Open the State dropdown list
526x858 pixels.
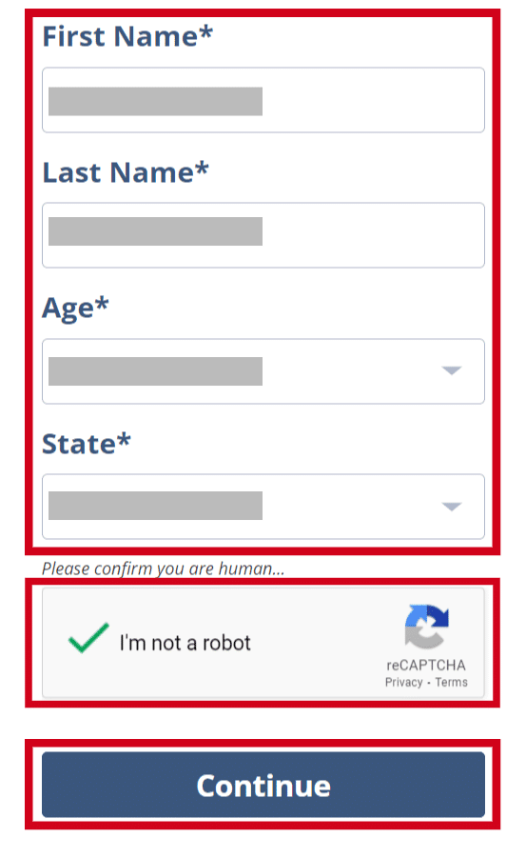click(x=263, y=507)
